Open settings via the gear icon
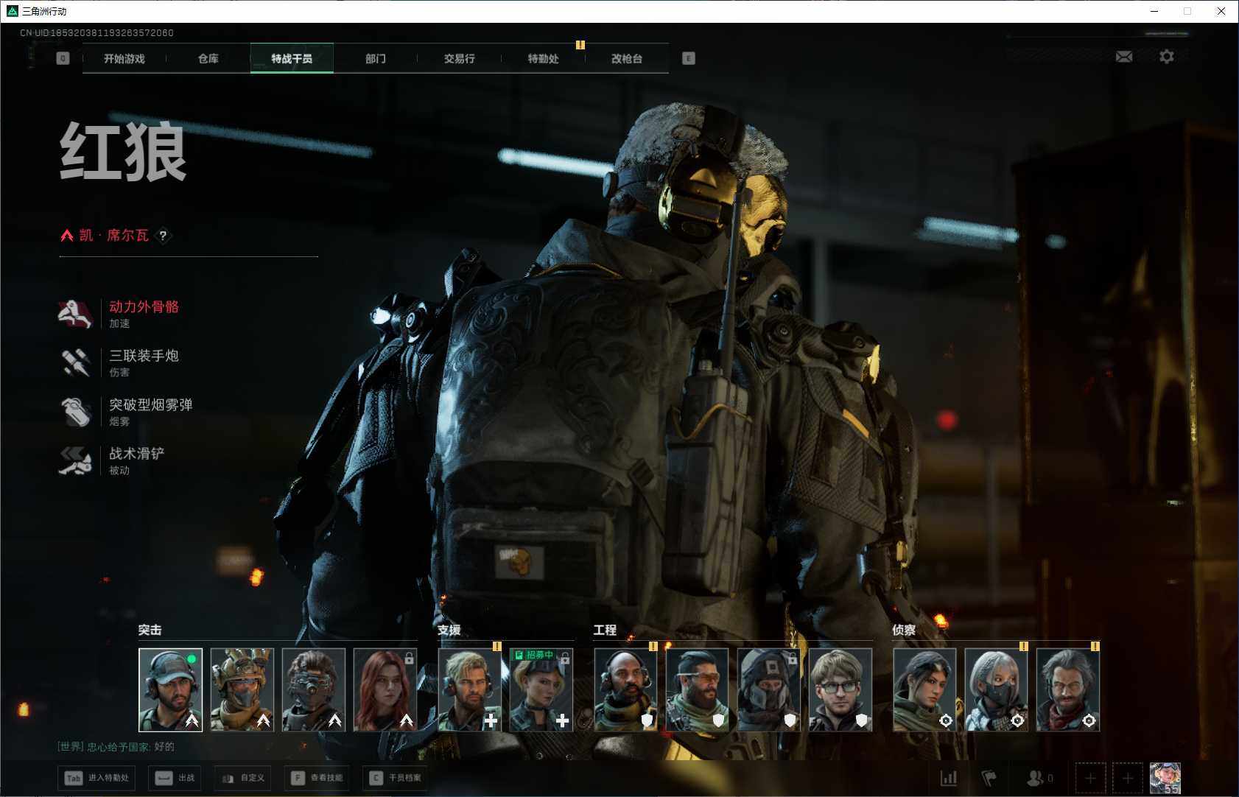 [1167, 57]
